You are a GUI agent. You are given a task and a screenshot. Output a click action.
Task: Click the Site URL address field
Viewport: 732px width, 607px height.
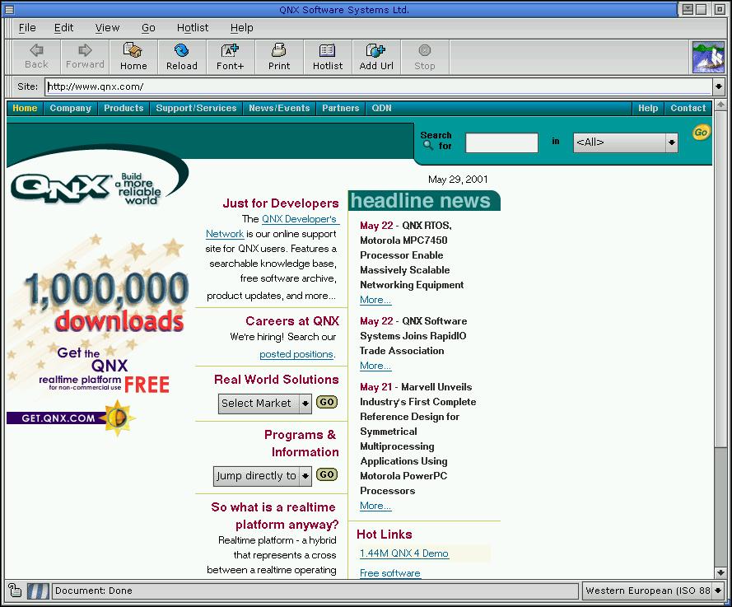[379, 86]
